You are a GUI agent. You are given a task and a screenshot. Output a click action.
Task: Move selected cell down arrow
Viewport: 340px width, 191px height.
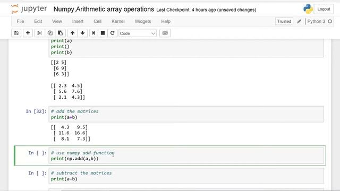pyautogui.click(x=83, y=33)
